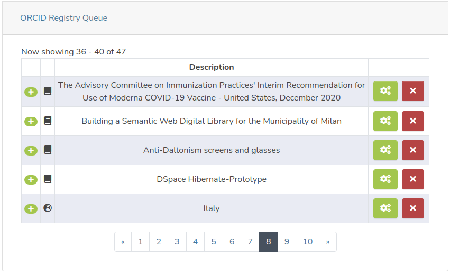
Task: Go to previous page using « arrow
Action: 123,242
